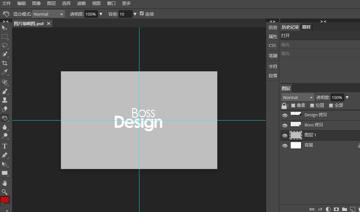
Task: Open the 滤镜 menu
Action: click(81, 3)
